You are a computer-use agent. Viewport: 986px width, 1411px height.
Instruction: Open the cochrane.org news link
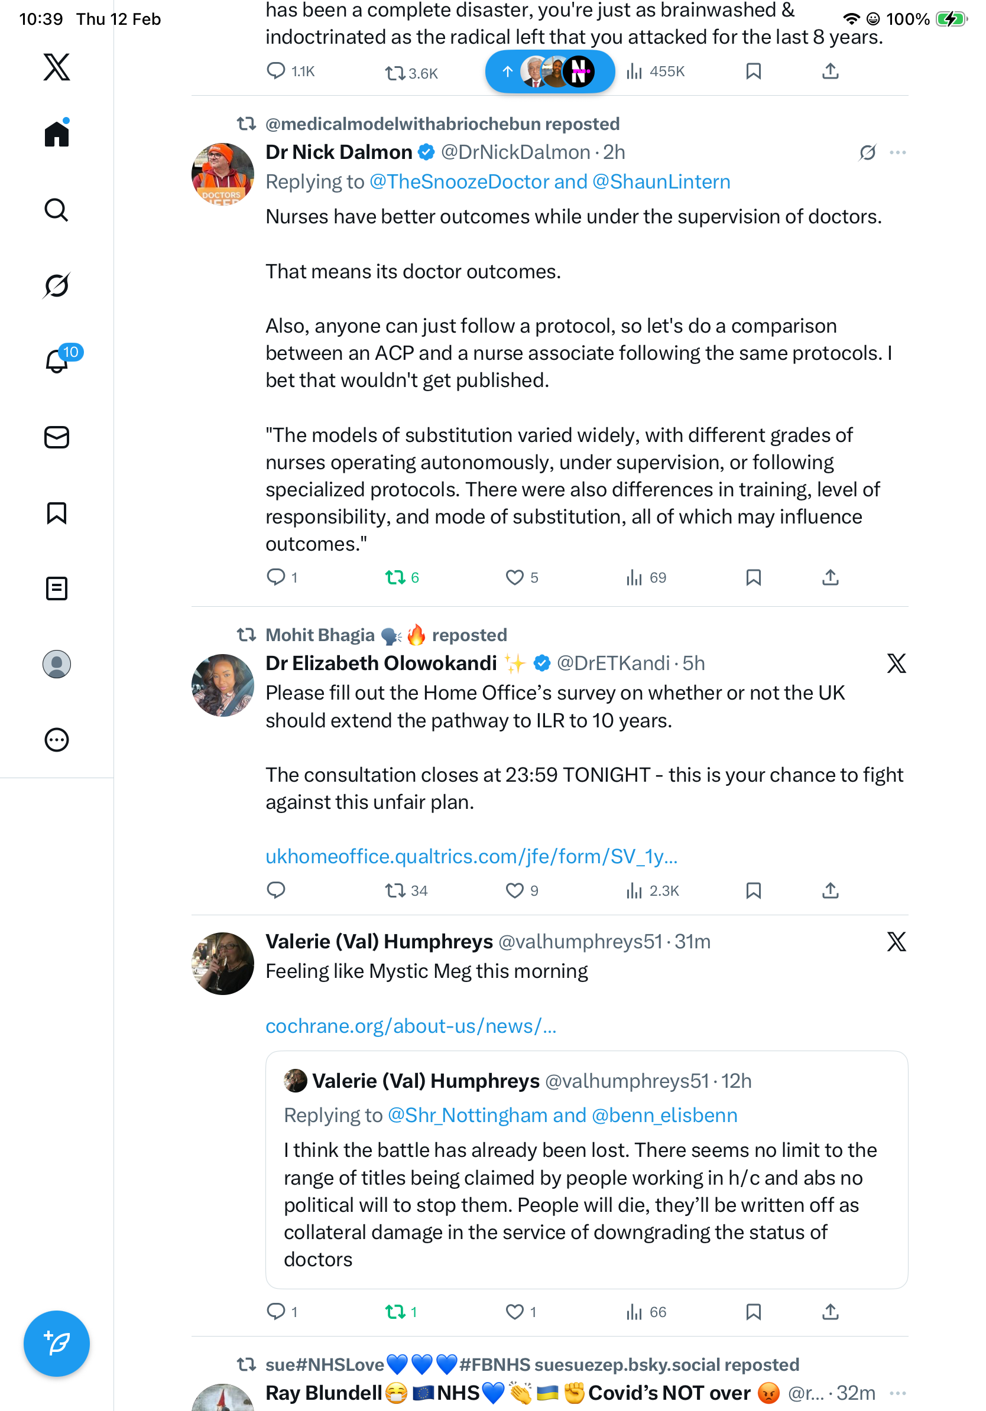[x=411, y=1026]
